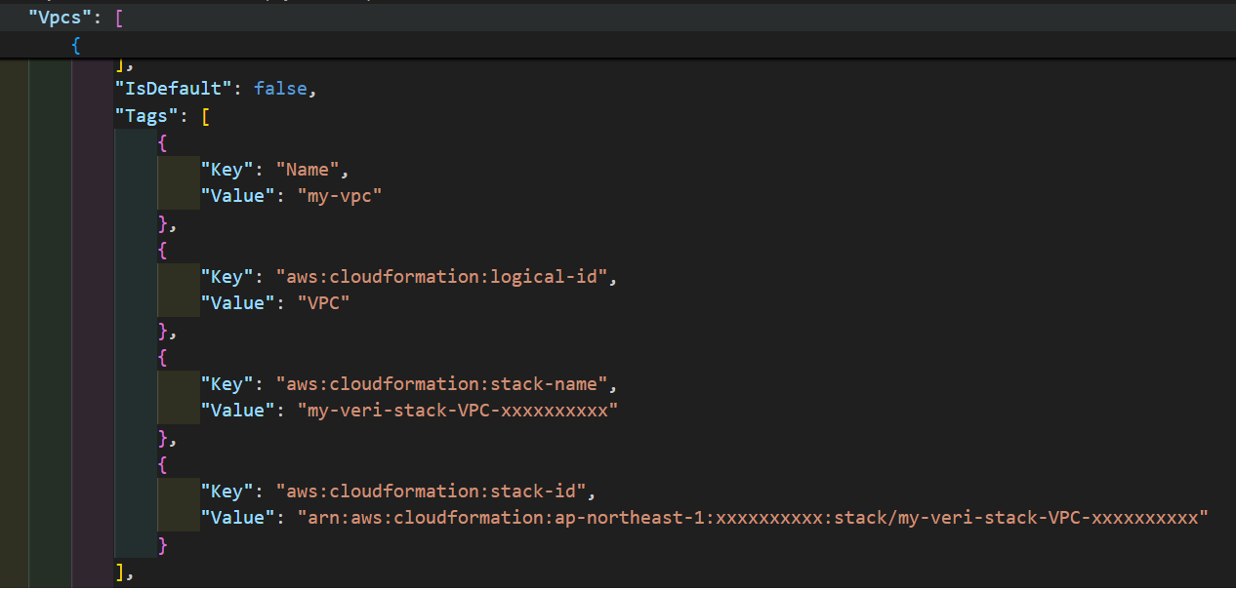The height and width of the screenshot is (590, 1236).
Task: Select the false value of IsDefault
Action: (x=280, y=89)
